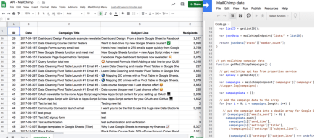Open the Google Sheets home icon
Viewport: 314px width, 138px height.
coord(4,4)
